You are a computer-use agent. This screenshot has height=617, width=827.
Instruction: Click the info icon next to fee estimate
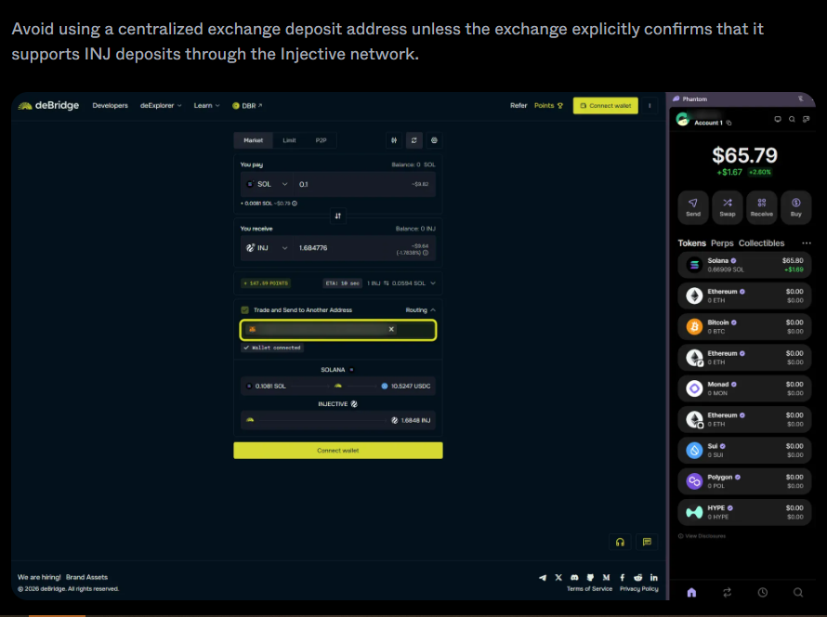[295, 203]
